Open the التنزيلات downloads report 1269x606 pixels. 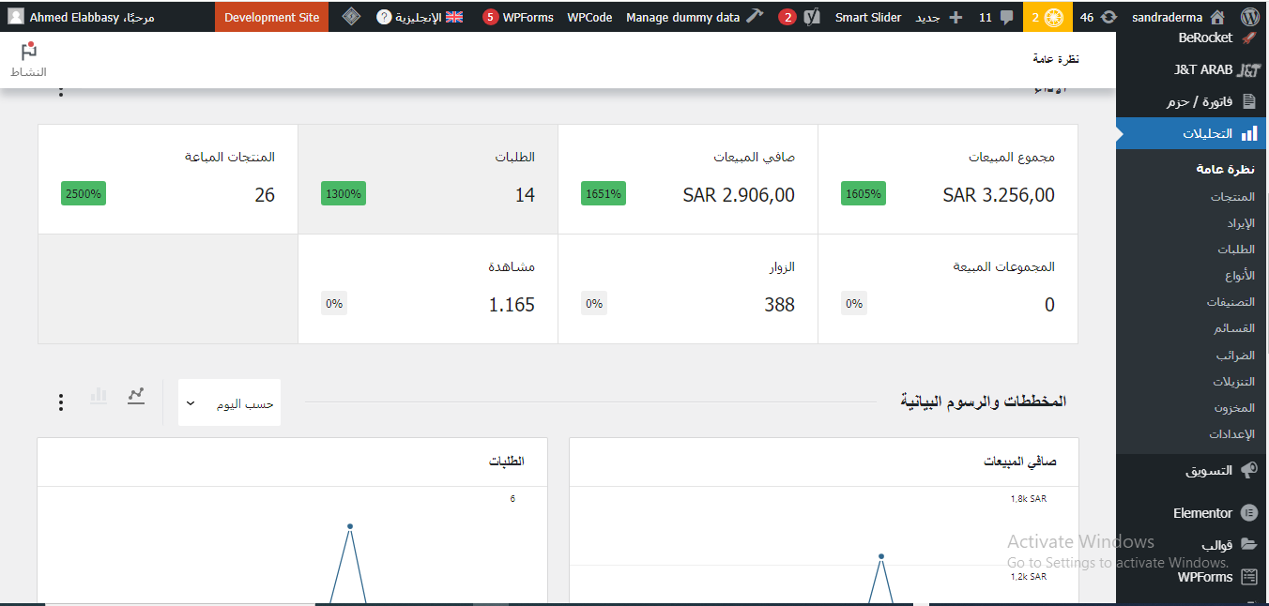(1233, 382)
